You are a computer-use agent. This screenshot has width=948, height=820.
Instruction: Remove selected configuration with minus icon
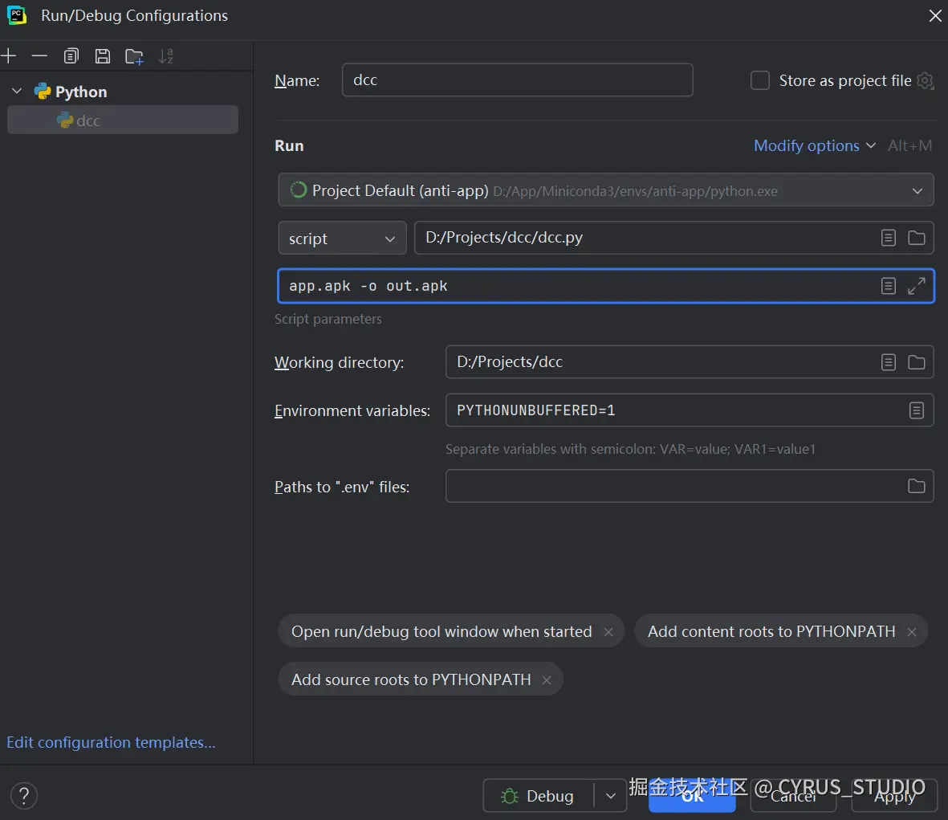tap(39, 56)
